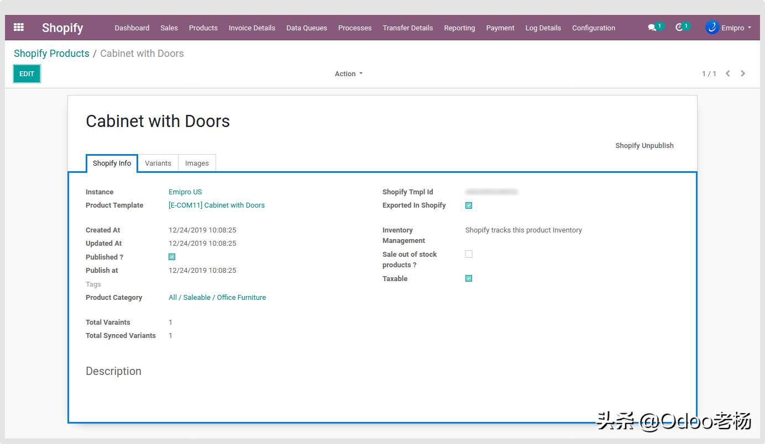Open the Emipro US instance link
This screenshot has width=765, height=444.
tap(185, 192)
